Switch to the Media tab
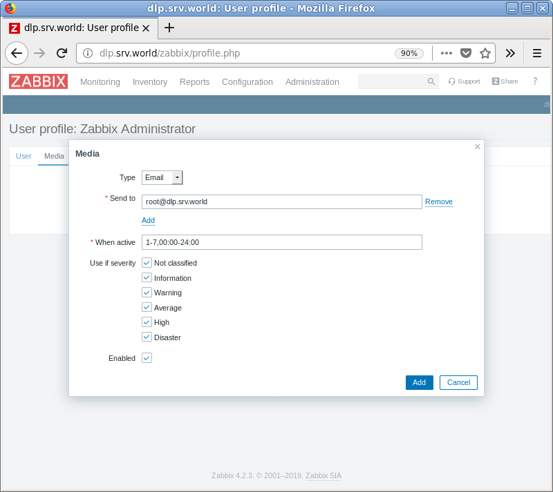Screen dimensions: 553x492 (54, 156)
